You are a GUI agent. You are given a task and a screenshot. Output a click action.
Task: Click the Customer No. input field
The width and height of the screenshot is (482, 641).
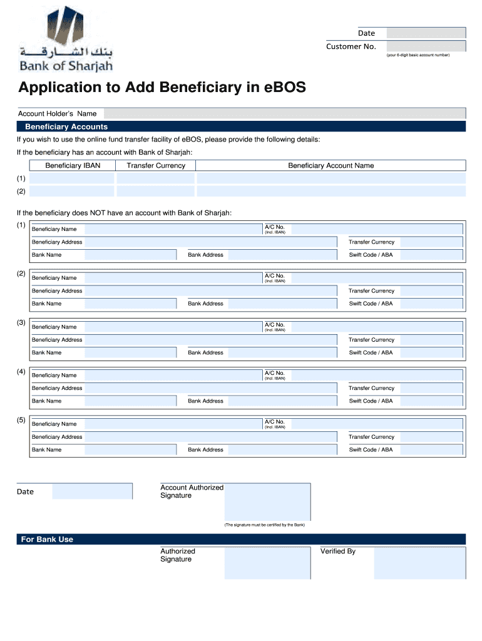(x=426, y=46)
